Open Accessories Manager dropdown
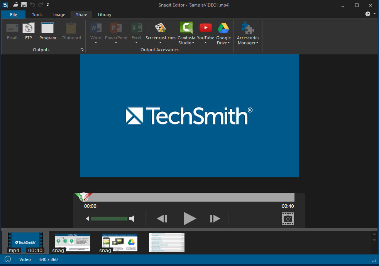The image size is (379, 266). click(248, 33)
